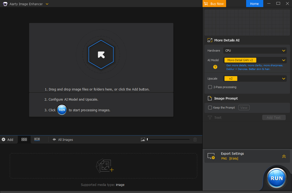The image size is (292, 193).
Task: Click the hexagon drop-zone arrow icon
Action: 101,55
